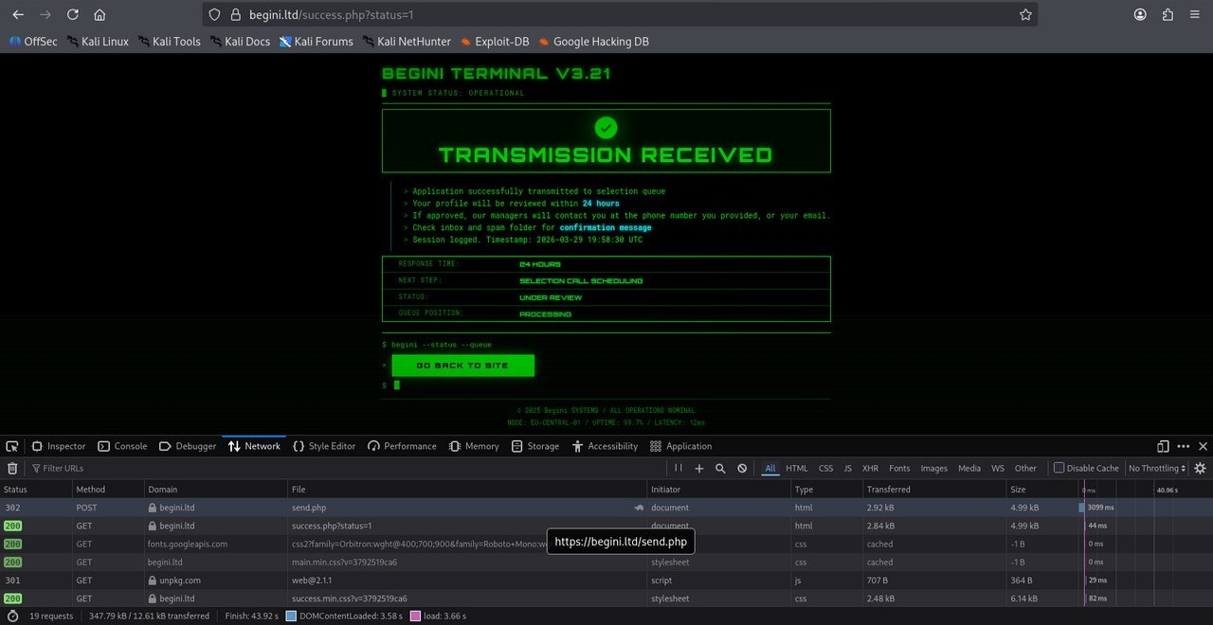Open the Kali Tools bookmark

tap(169, 42)
